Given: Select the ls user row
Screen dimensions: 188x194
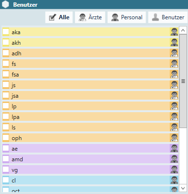Looking at the screenshot, I should point(90,127).
